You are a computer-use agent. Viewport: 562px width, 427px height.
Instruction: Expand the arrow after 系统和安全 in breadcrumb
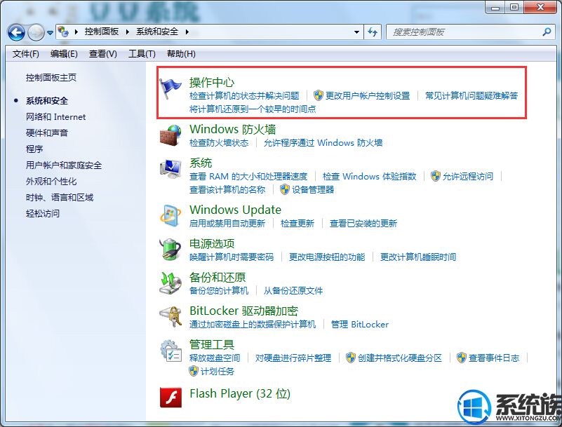coord(187,32)
